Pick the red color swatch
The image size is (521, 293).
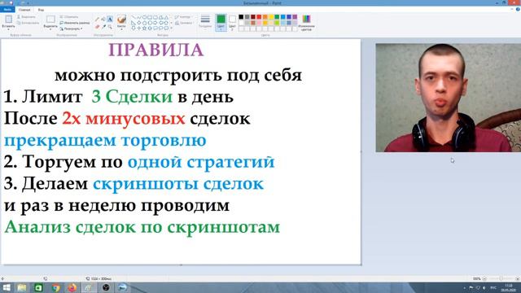click(259, 17)
